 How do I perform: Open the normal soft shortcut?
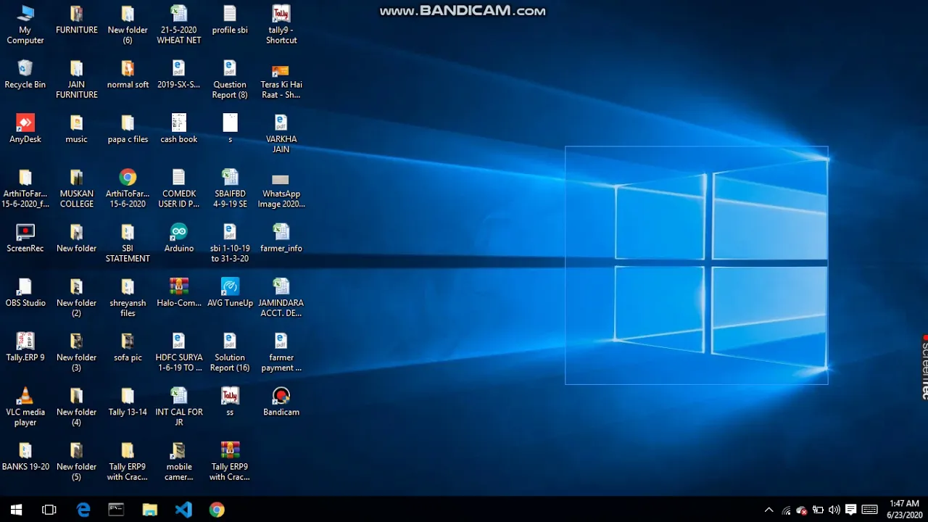(128, 74)
